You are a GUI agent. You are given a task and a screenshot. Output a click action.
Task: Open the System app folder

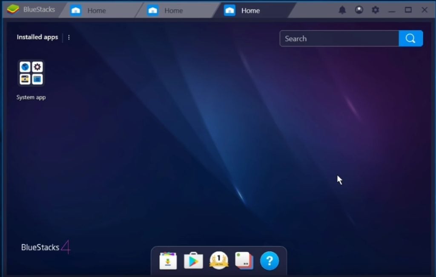pos(31,73)
